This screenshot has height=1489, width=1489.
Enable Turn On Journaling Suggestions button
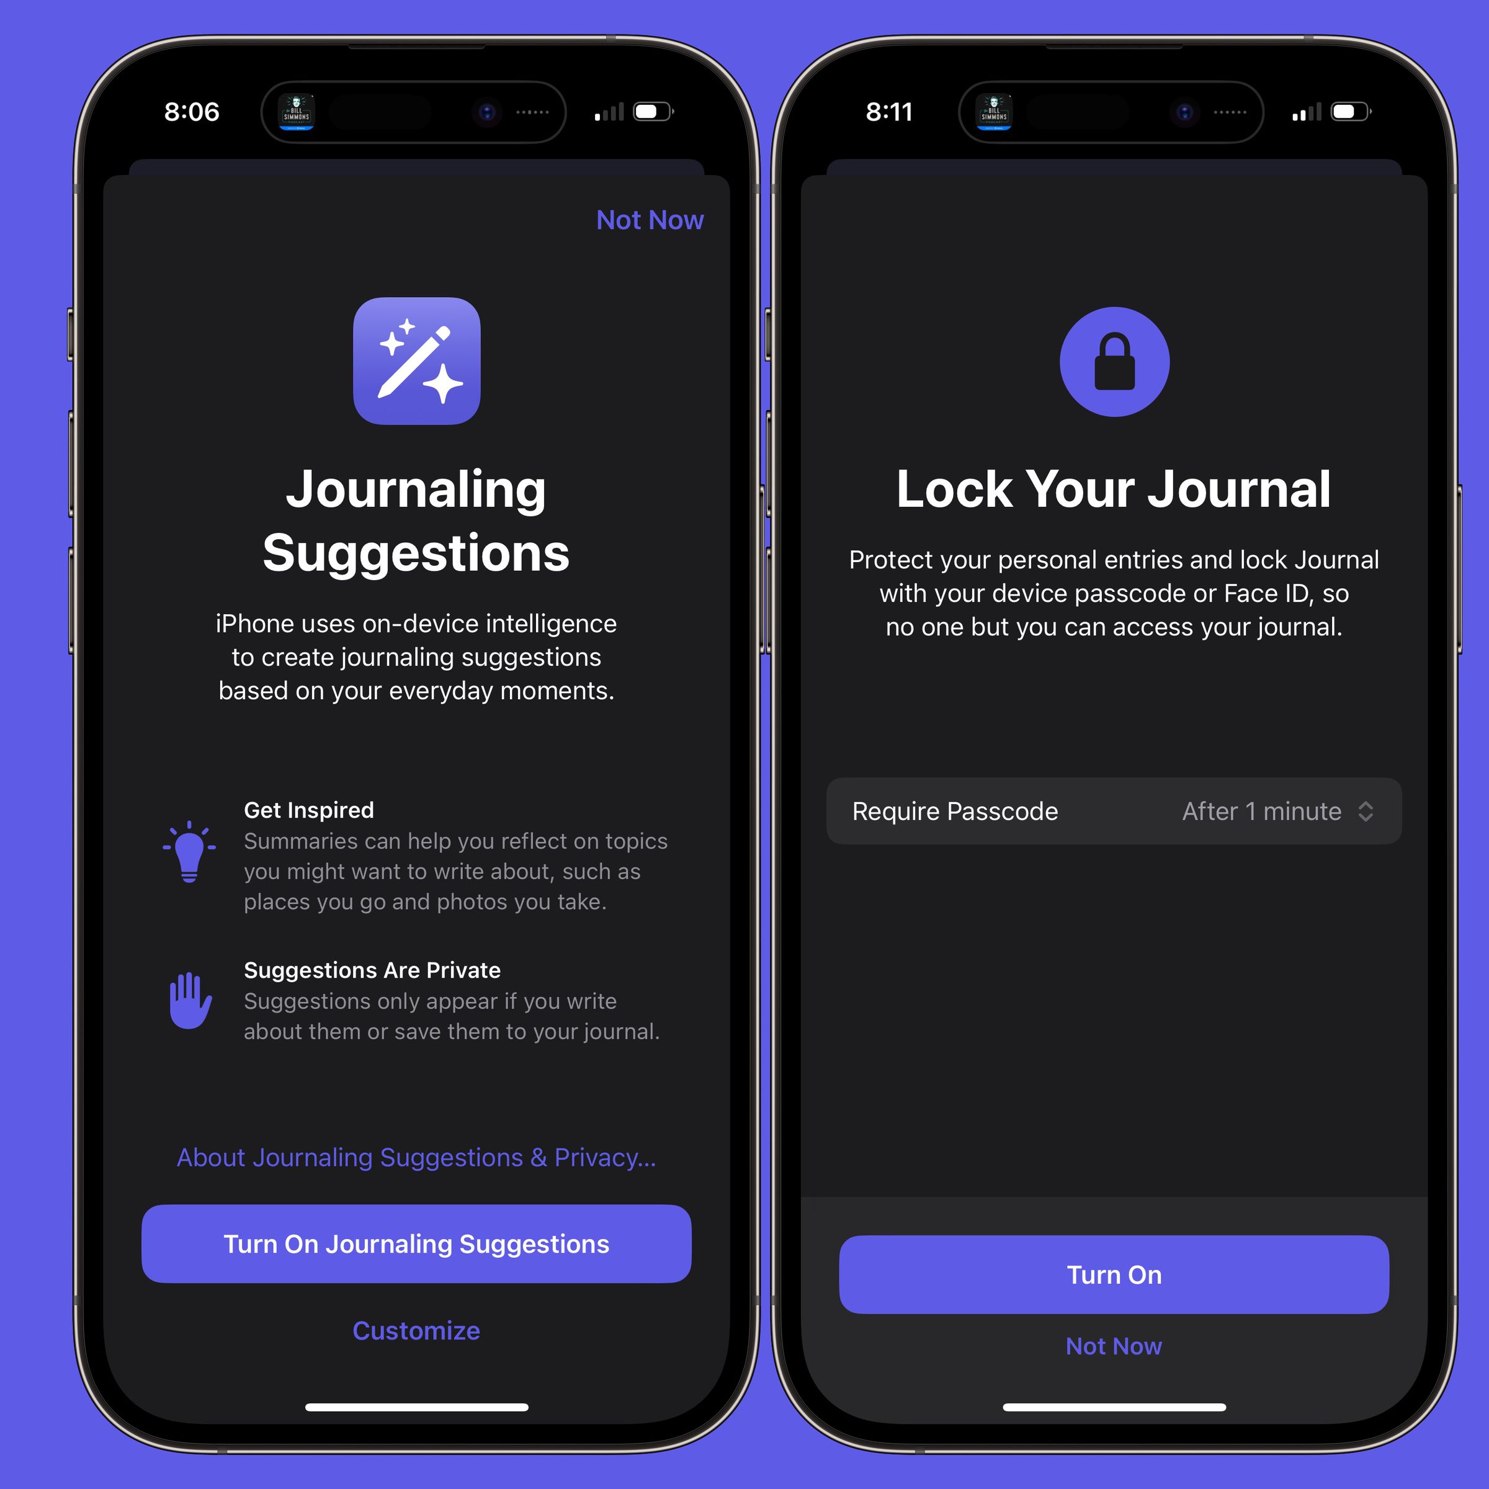[416, 1242]
